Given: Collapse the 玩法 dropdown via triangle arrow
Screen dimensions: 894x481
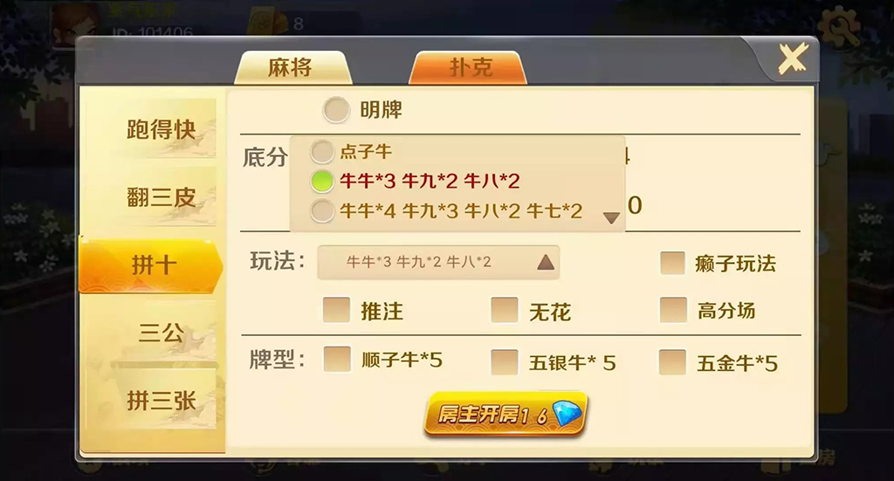Looking at the screenshot, I should click(546, 262).
